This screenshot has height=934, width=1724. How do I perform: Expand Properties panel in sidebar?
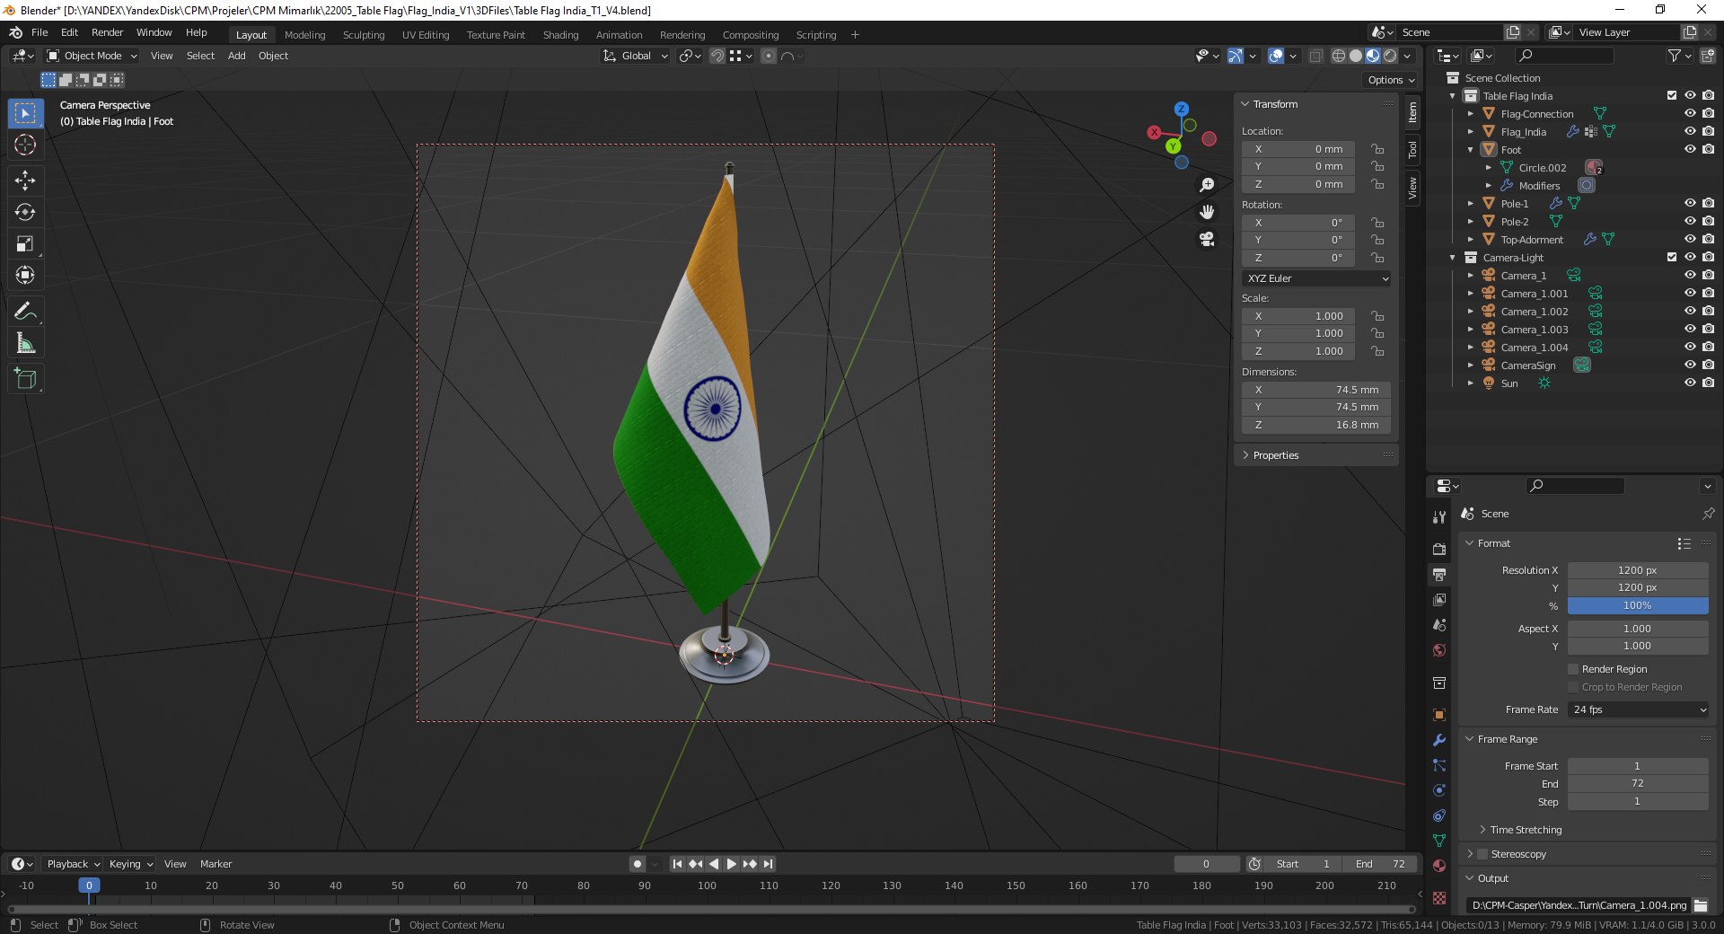click(1275, 455)
